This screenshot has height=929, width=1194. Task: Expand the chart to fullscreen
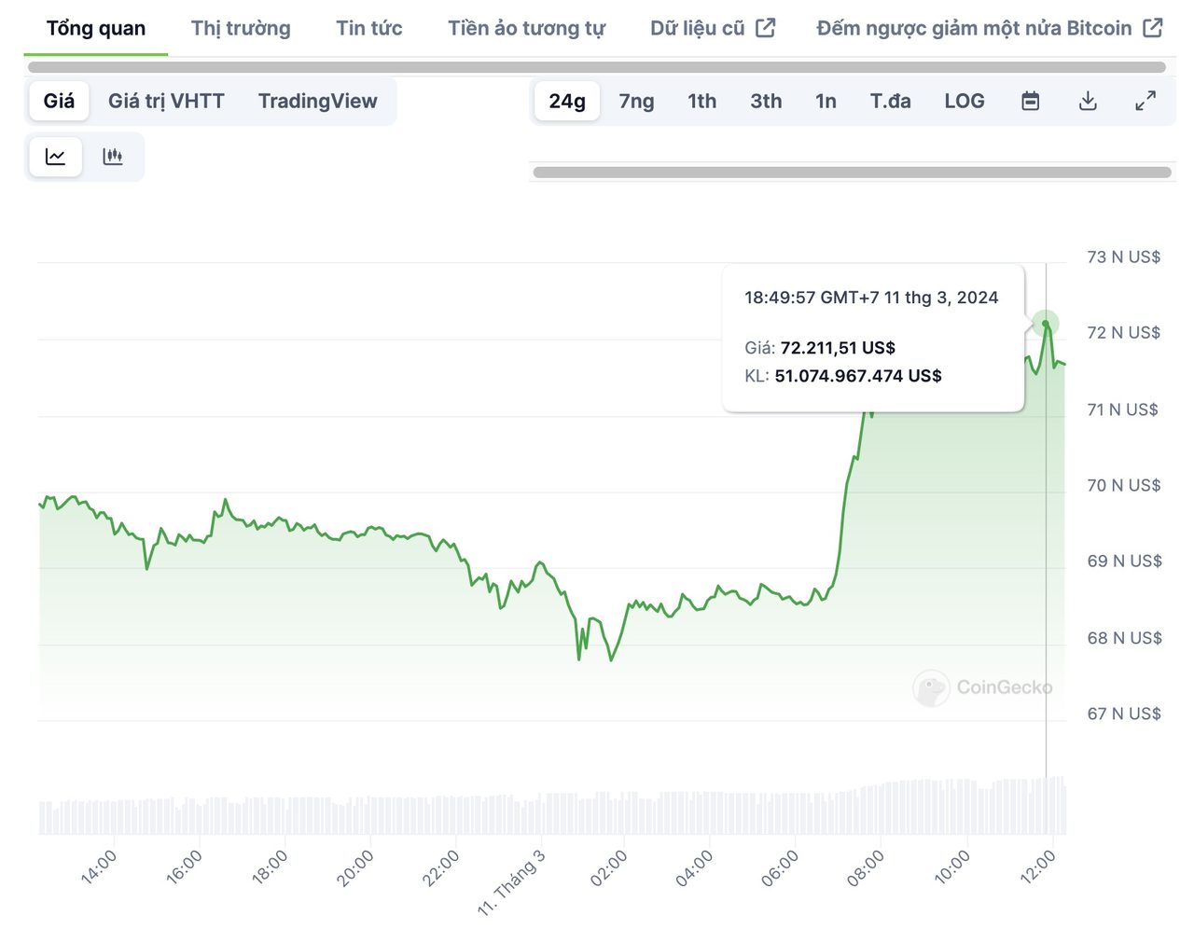tap(1145, 101)
